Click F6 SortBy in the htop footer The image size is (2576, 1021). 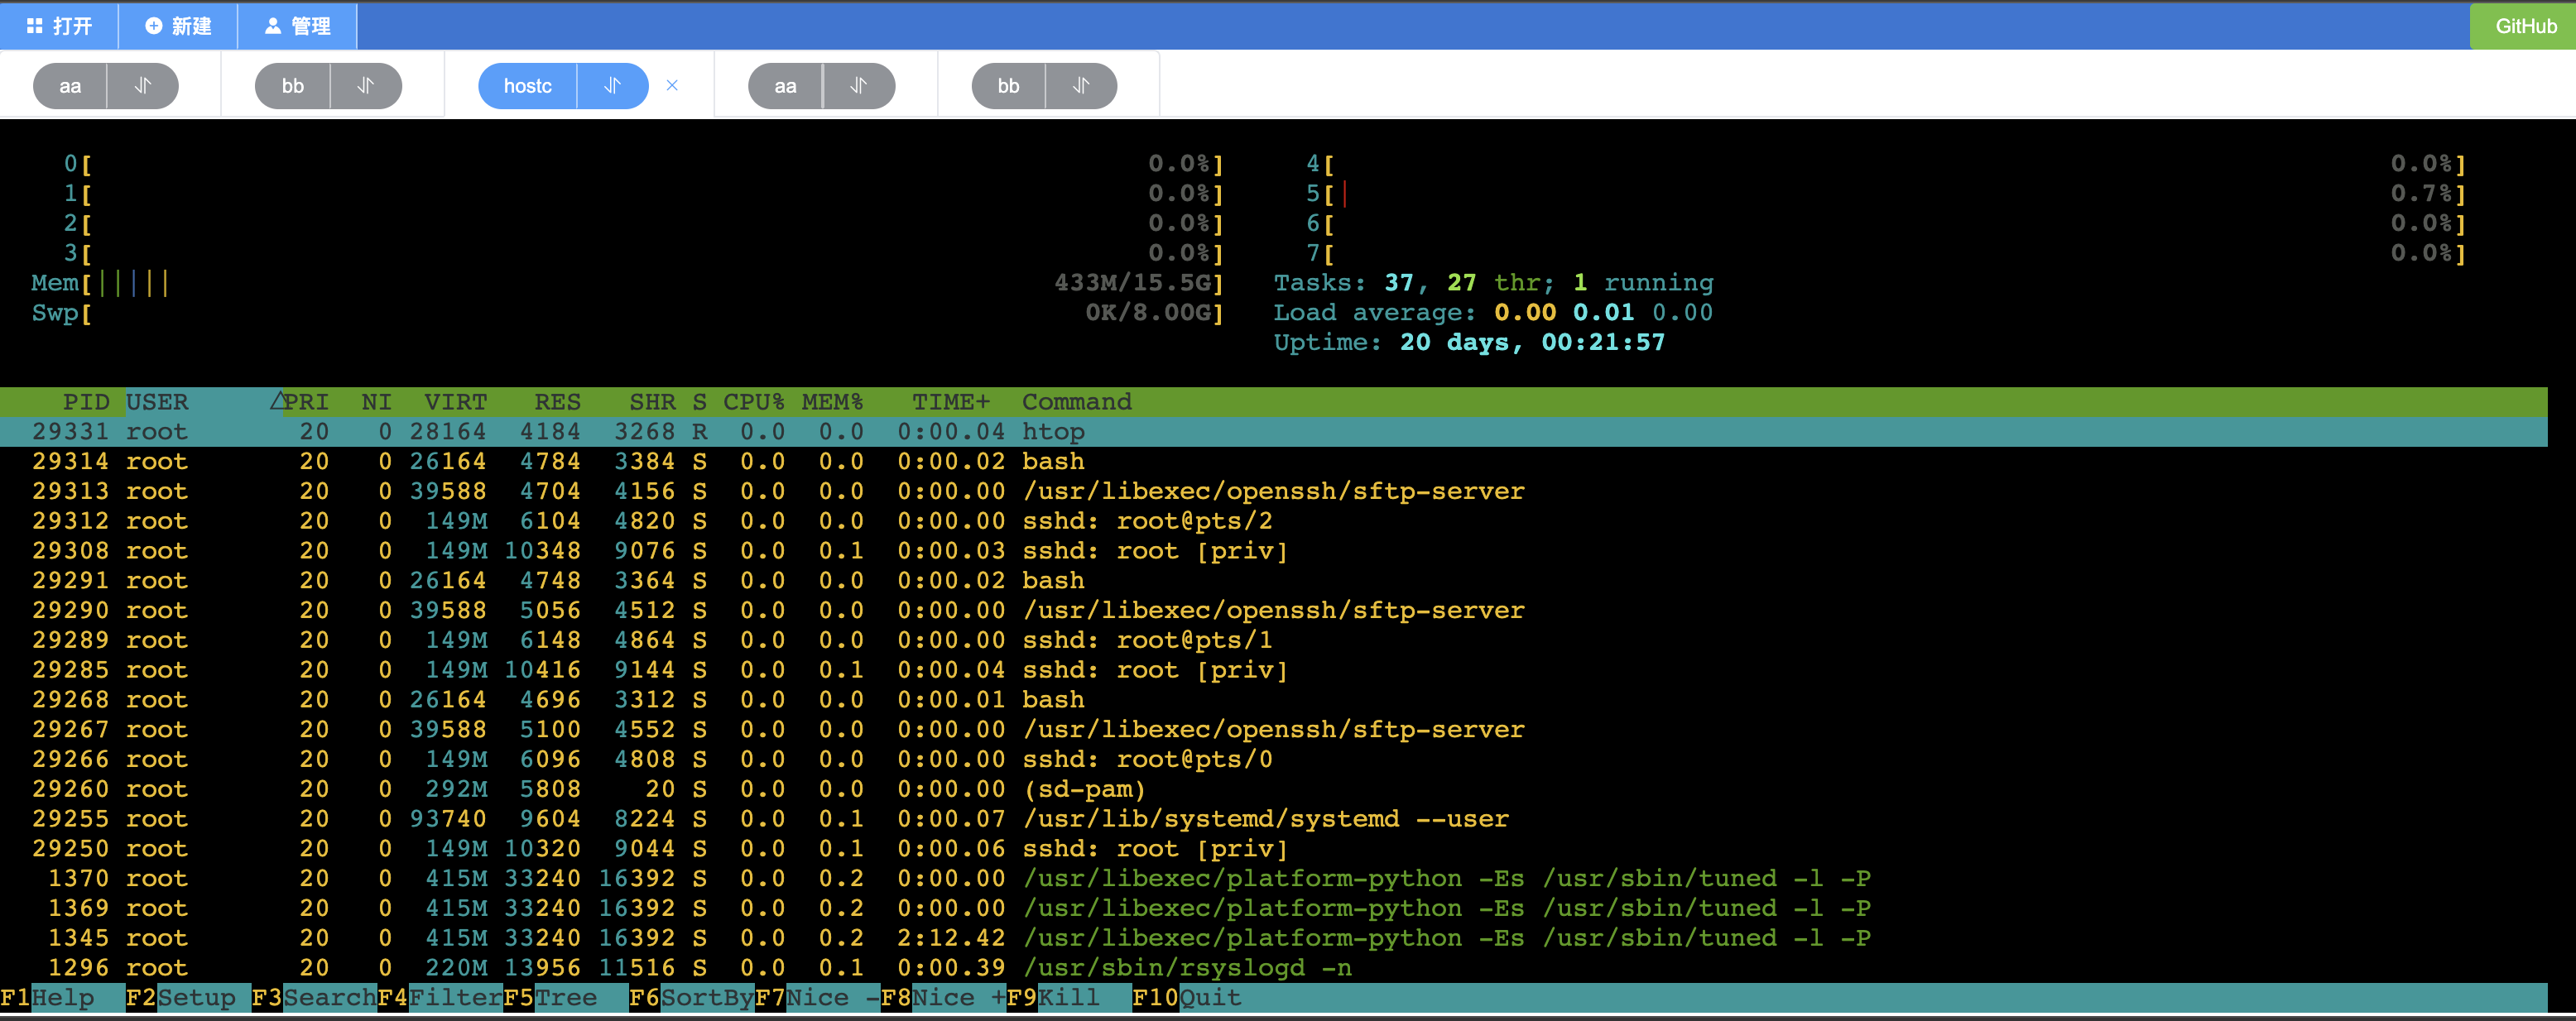(691, 997)
